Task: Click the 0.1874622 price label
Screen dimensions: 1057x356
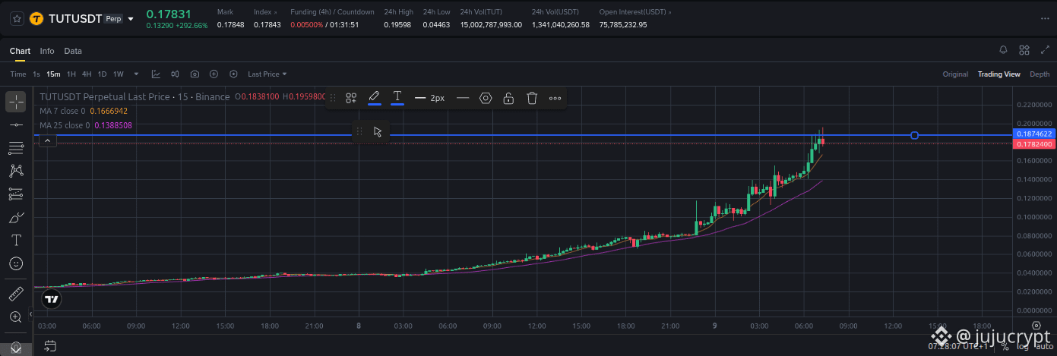Action: coord(1033,134)
